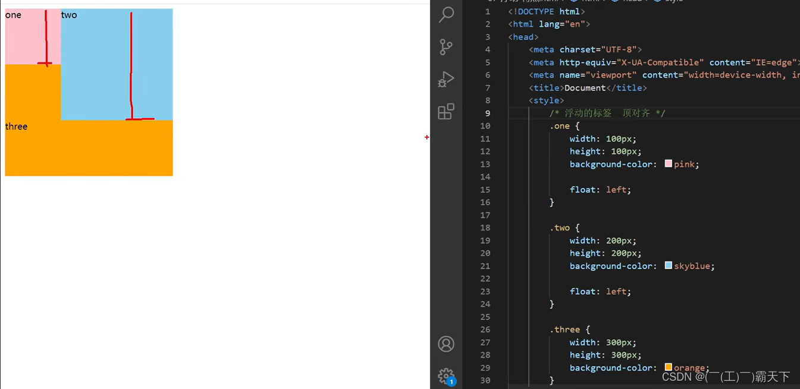This screenshot has width=800, height=389.
Task: Click the .three selector in code
Action: click(565, 330)
